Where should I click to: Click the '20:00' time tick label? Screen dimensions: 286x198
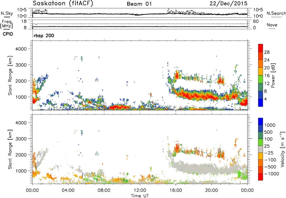click(x=212, y=190)
